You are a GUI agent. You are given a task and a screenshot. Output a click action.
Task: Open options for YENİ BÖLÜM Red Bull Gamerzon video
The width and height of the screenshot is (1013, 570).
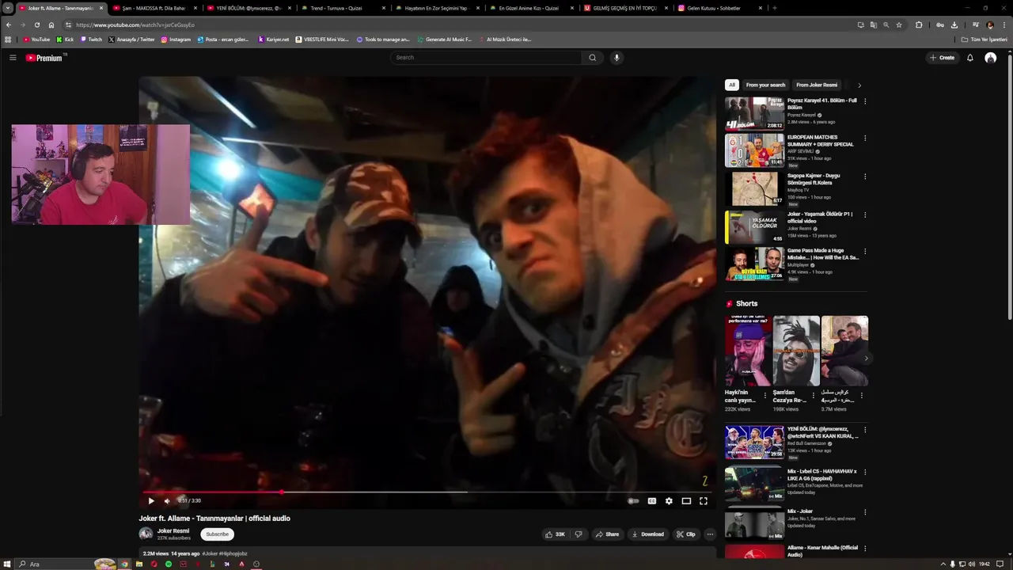[x=864, y=430]
